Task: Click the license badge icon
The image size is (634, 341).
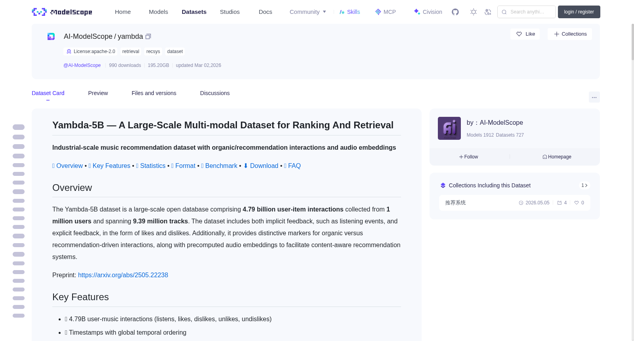Action: pos(69,51)
